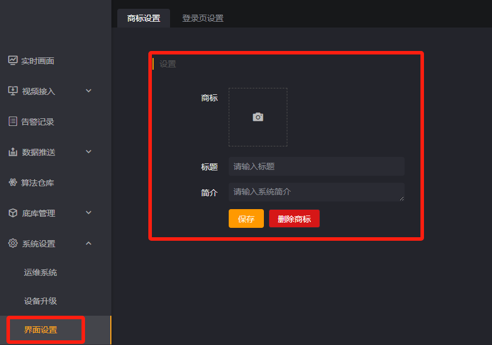
Task: Click the 算法仓库 flower icon
Action: point(13,182)
